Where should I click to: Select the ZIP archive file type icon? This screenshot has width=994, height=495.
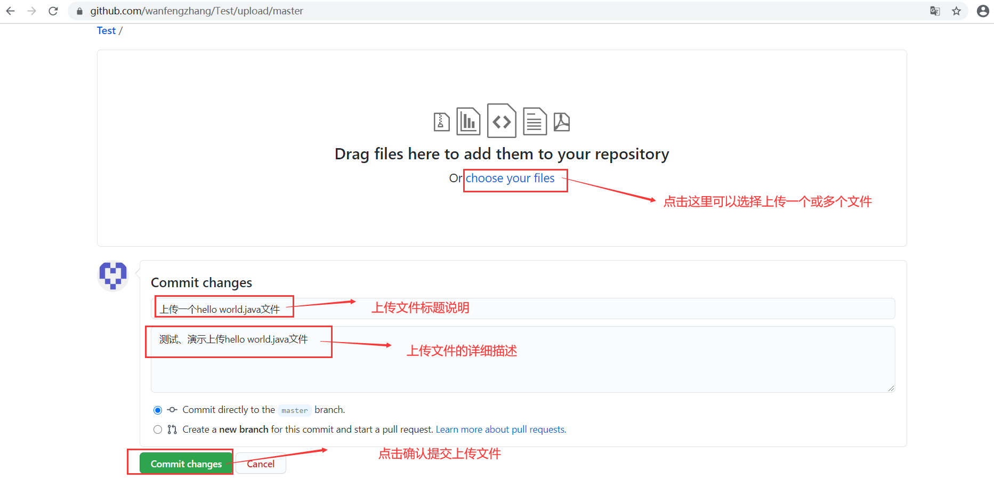pos(442,121)
